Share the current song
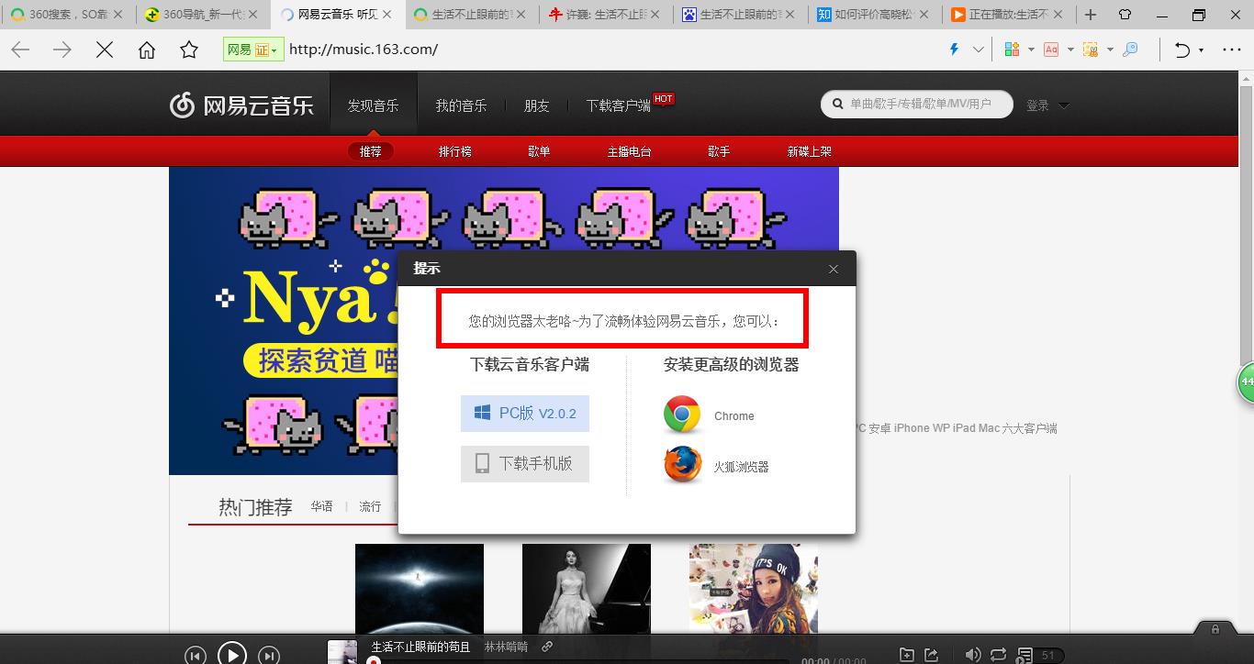 (931, 655)
